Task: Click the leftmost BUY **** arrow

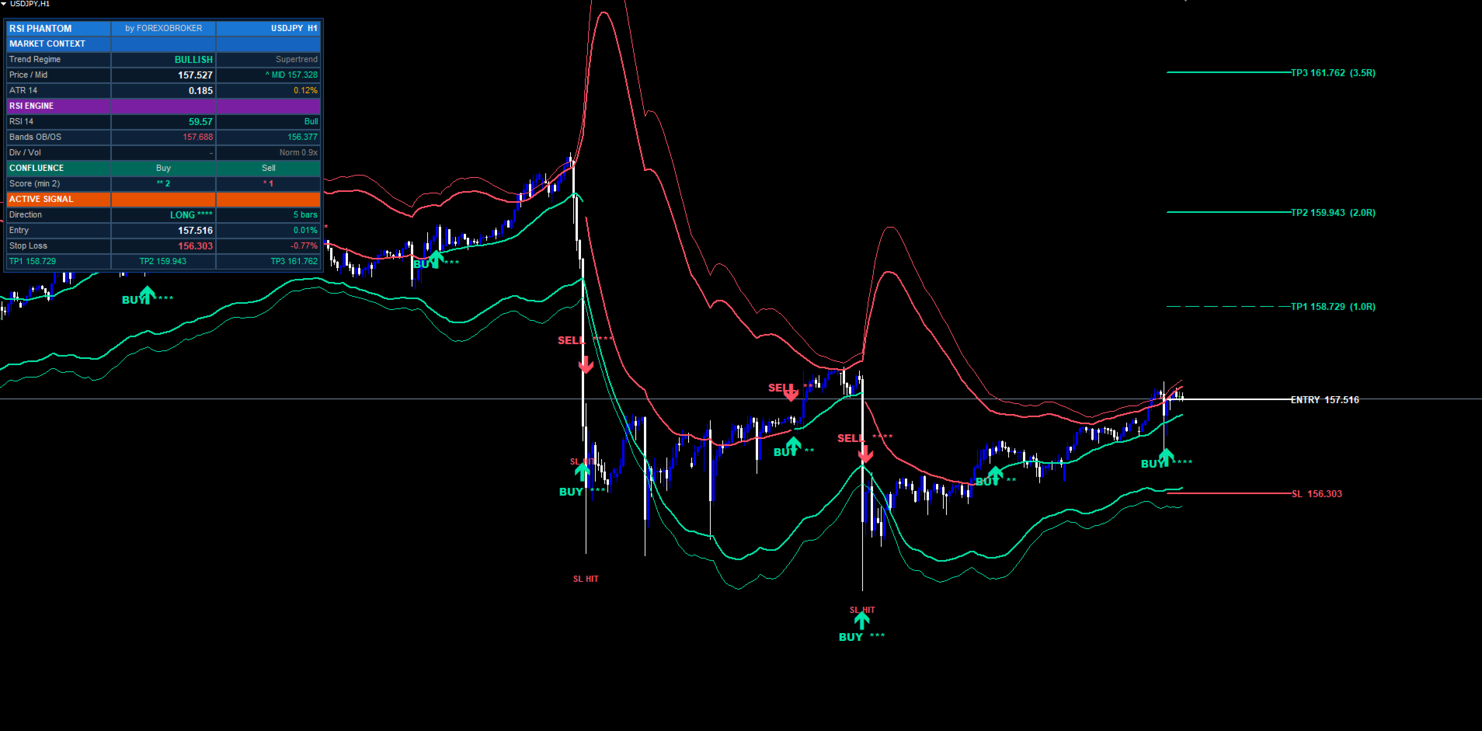Action: point(148,294)
